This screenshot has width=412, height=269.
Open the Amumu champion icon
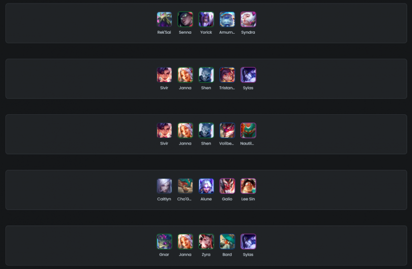pyautogui.click(x=227, y=20)
